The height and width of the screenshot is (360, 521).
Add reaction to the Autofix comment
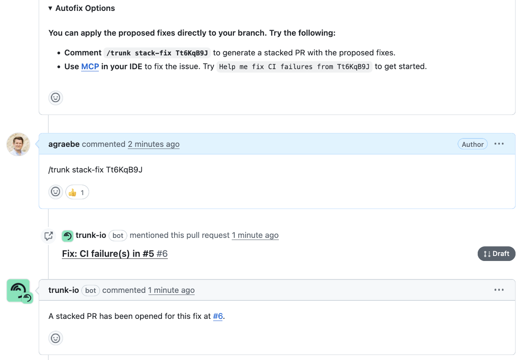[56, 98]
